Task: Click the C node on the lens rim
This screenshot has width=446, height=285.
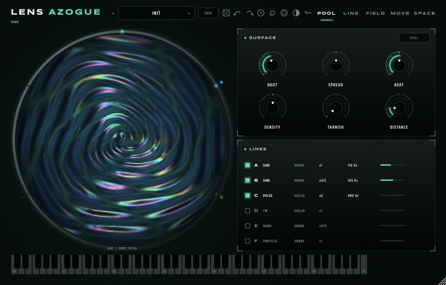Action: [x=216, y=194]
